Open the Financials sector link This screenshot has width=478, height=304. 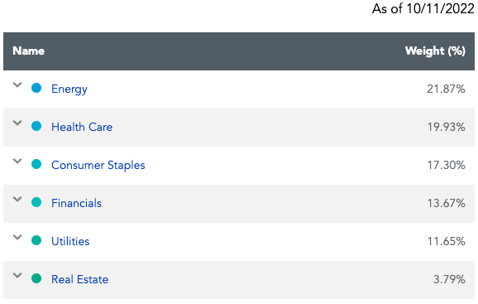(76, 203)
